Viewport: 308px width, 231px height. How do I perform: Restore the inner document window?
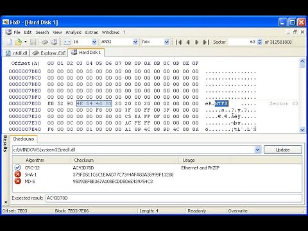click(295, 32)
